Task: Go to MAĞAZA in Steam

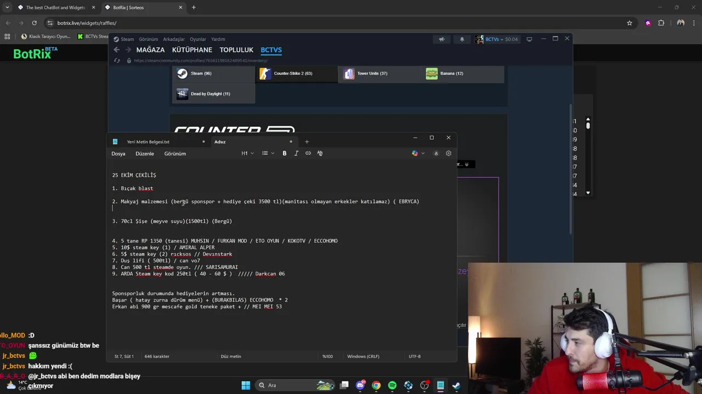Action: (150, 50)
